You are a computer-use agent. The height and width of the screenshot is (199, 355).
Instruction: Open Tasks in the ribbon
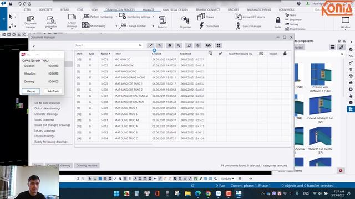tap(291, 15)
